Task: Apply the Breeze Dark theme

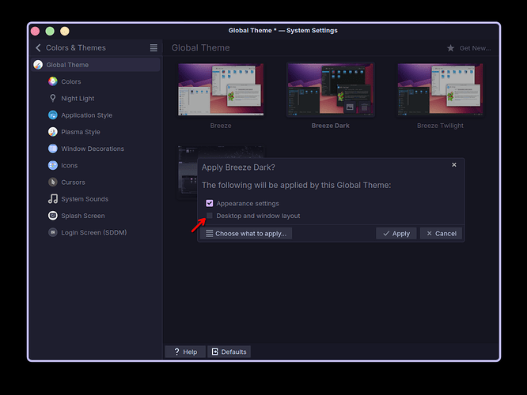Action: coord(396,234)
